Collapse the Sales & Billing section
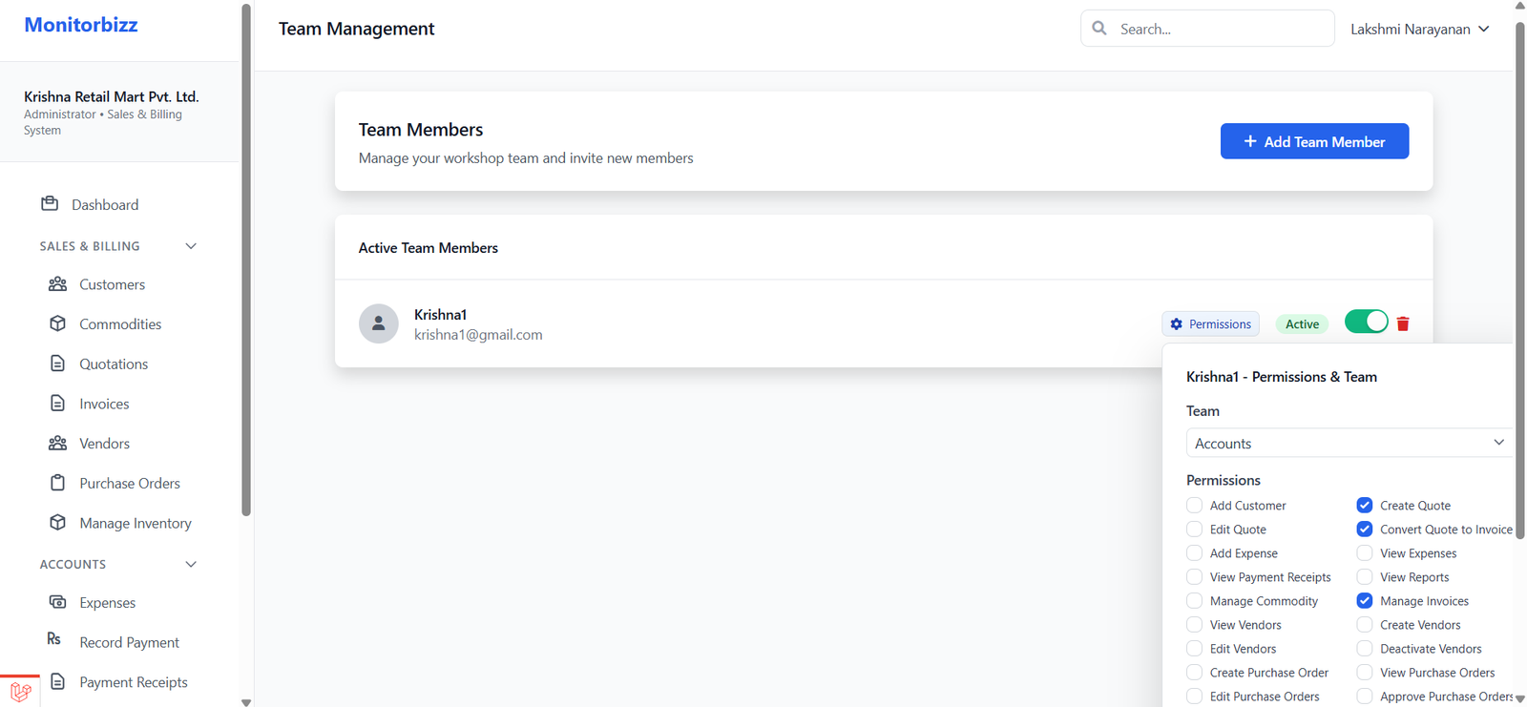 tap(191, 246)
